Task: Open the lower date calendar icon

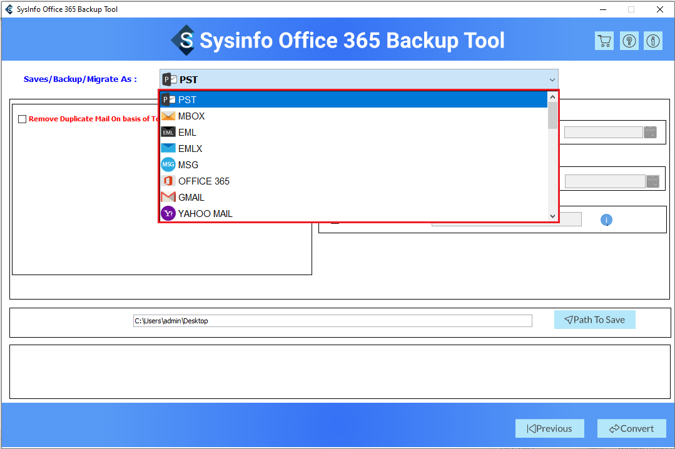Action: click(x=652, y=181)
